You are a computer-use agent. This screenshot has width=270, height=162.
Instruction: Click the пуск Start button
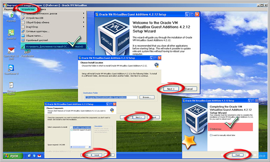(x=13, y=156)
